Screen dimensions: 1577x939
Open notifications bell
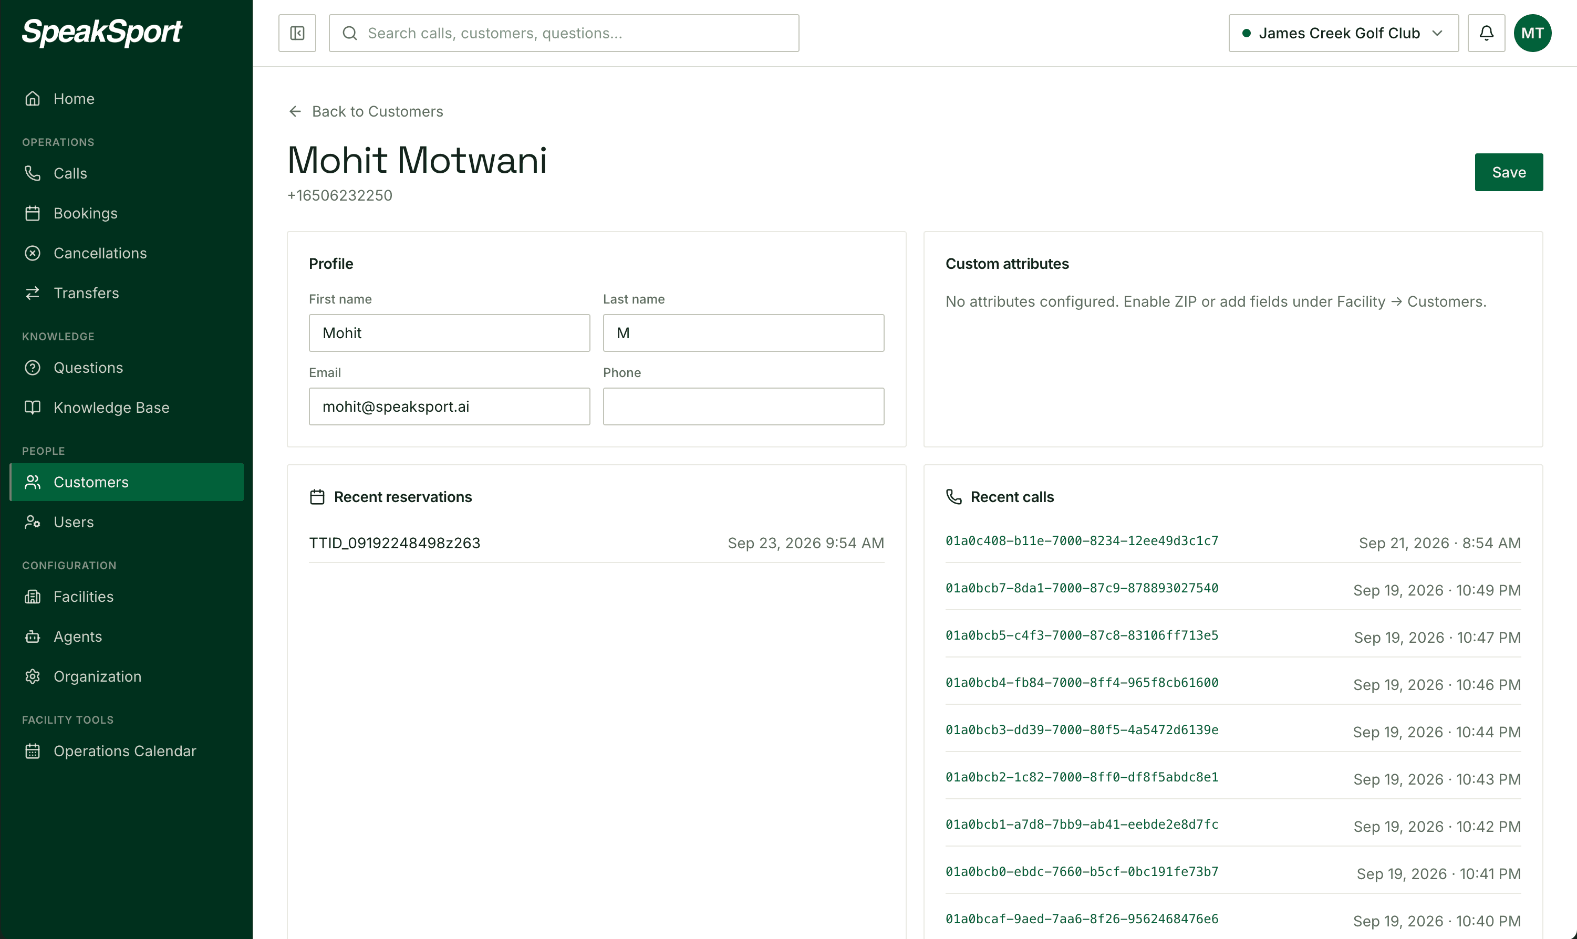point(1486,33)
